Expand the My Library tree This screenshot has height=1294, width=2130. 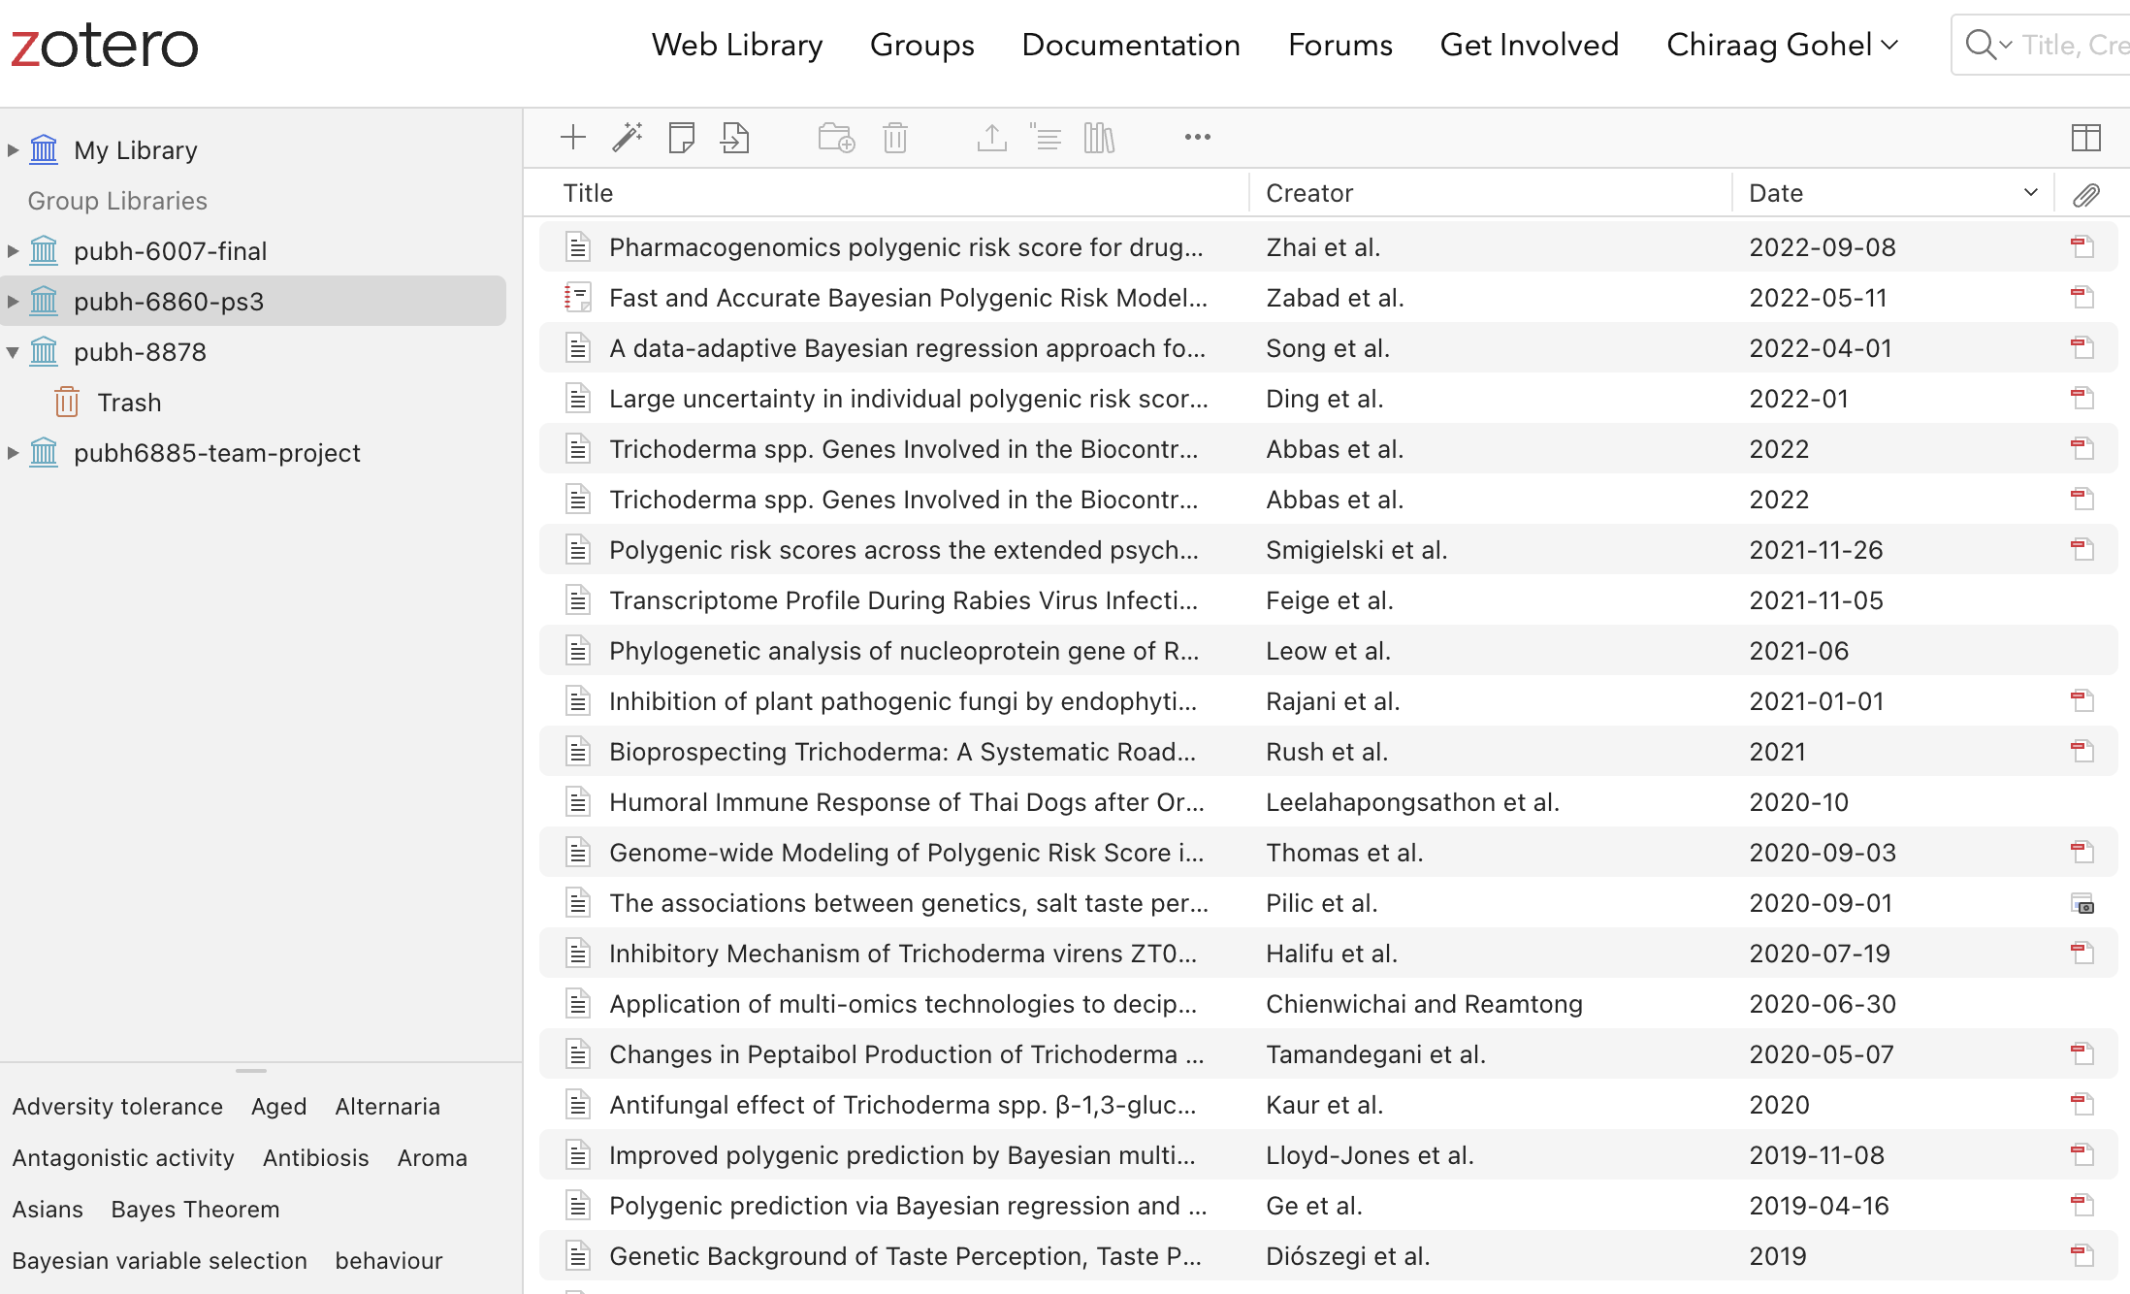tap(14, 150)
